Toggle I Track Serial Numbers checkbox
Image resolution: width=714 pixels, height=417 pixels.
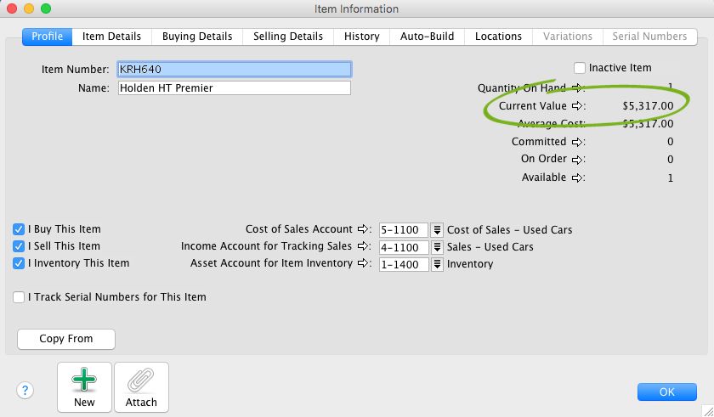[19, 297]
